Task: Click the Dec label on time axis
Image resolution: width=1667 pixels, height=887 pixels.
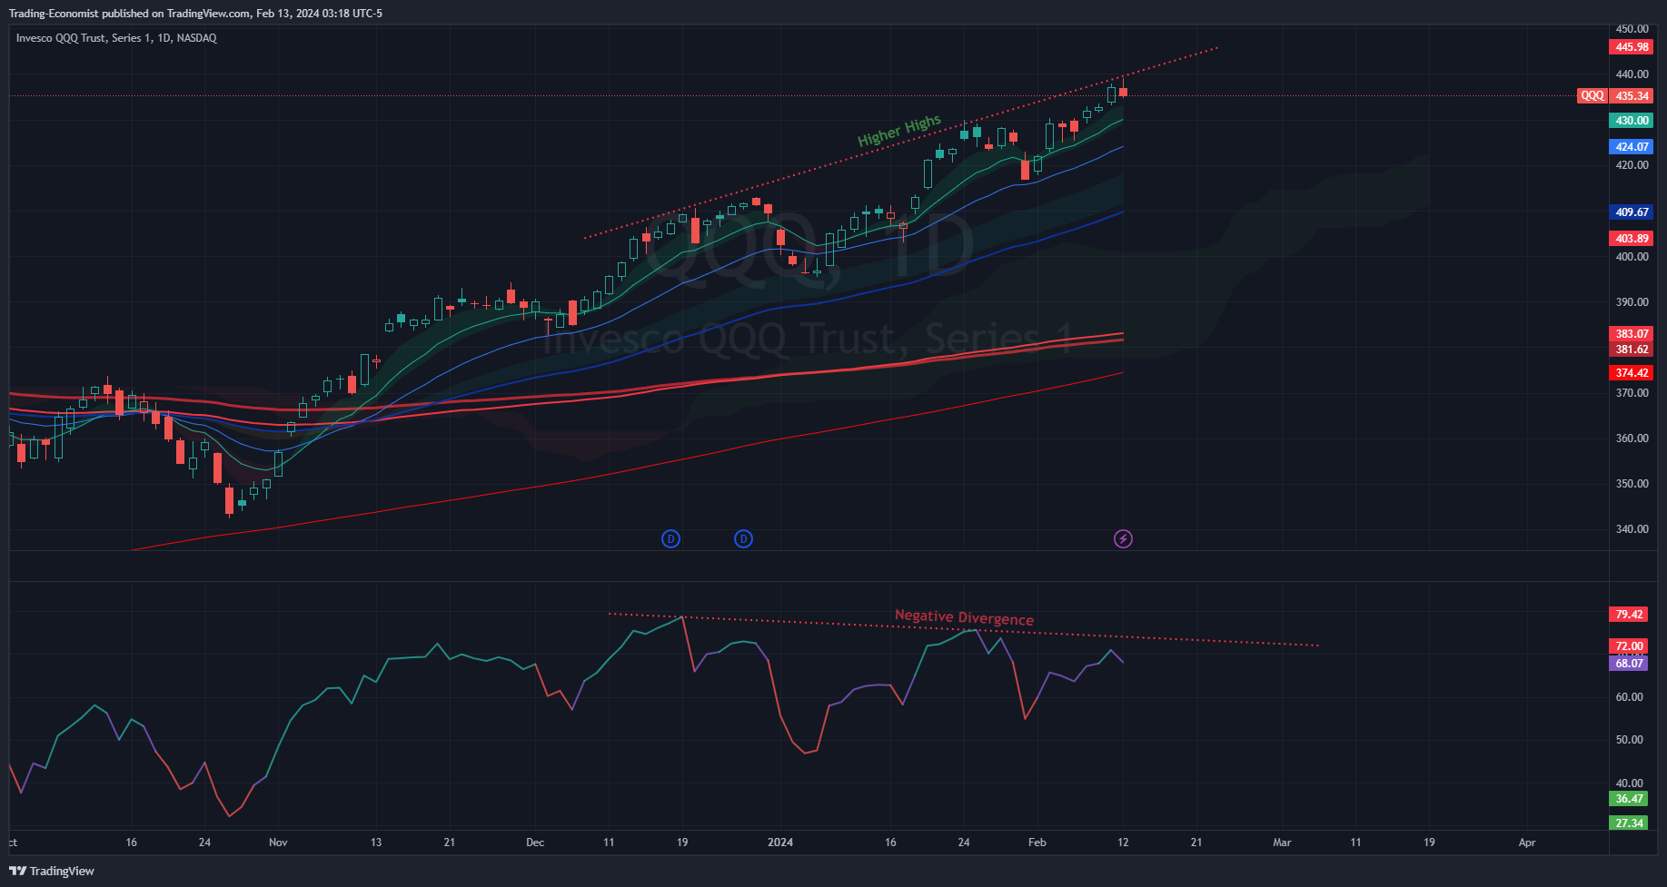Action: pyautogui.click(x=535, y=843)
